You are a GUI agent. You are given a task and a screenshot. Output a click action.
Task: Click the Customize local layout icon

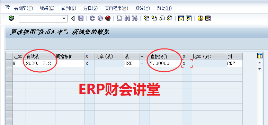click(208, 18)
